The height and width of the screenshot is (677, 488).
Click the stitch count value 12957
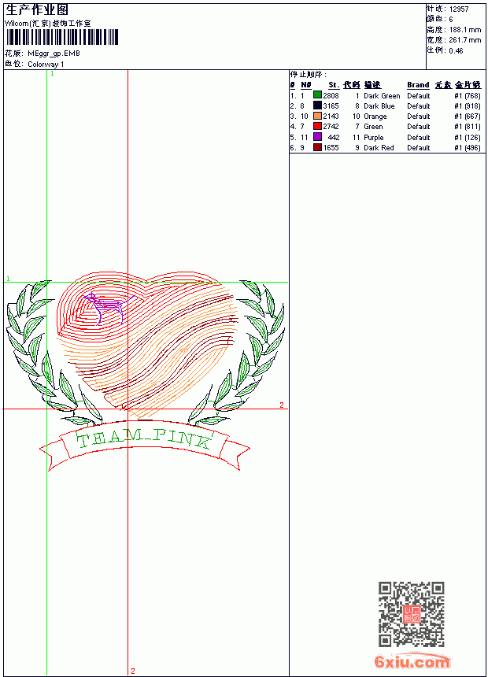coord(459,9)
